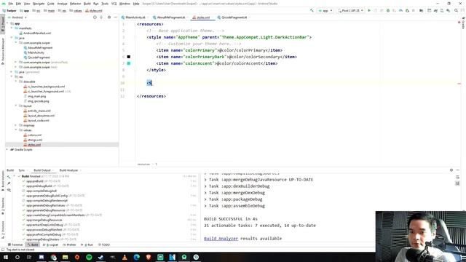Open the Build menu
466x262 pixels.
click(x=87, y=4)
